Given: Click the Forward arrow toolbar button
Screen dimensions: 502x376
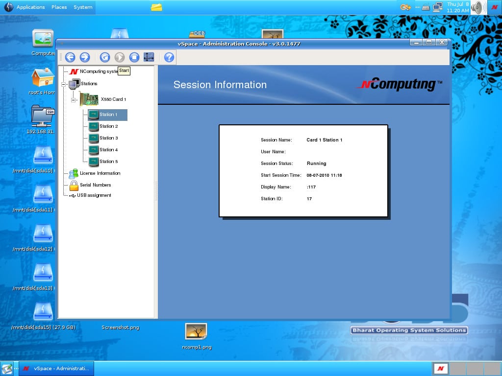Looking at the screenshot, I should (85, 57).
